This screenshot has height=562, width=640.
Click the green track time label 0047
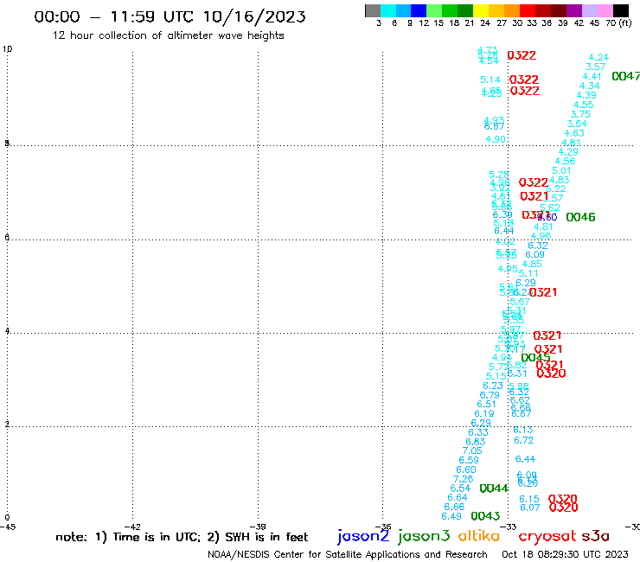625,76
